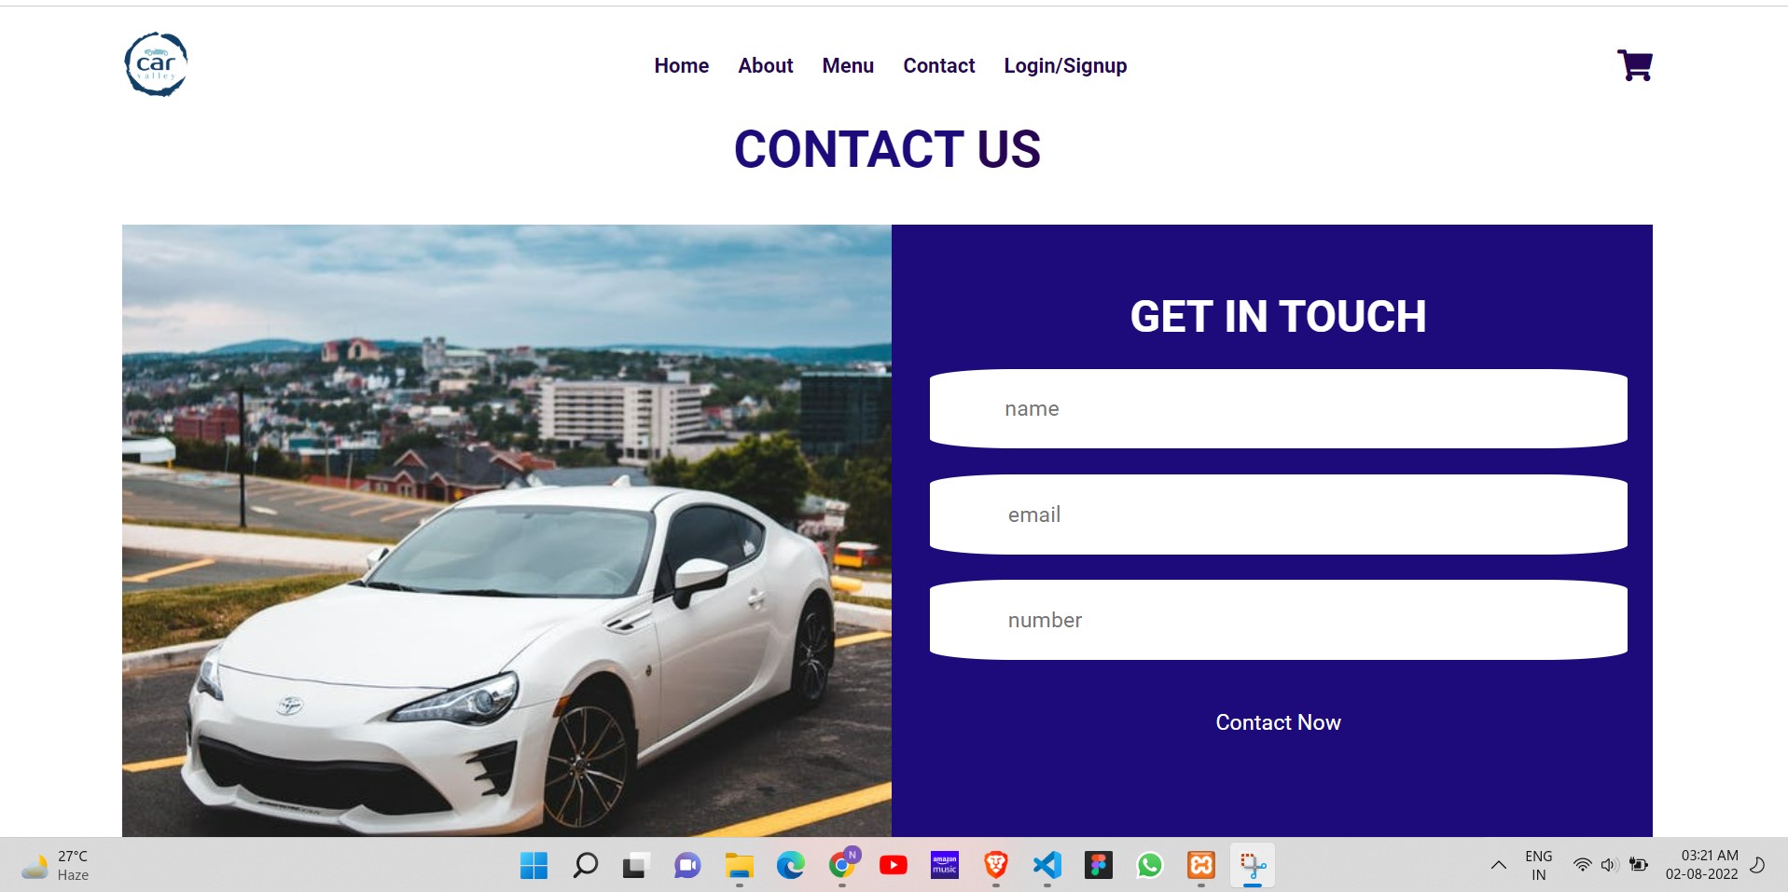Image resolution: width=1788 pixels, height=892 pixels.
Task: Focus the name input field
Action: click(x=1278, y=408)
